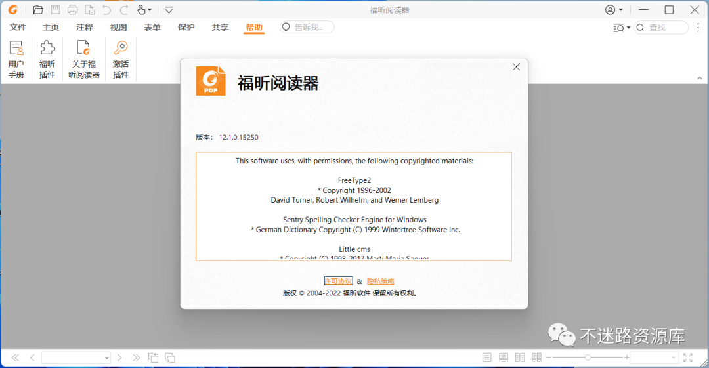Image resolution: width=709 pixels, height=368 pixels.
Task: Switch to the 保护 tab
Action: tap(186, 28)
